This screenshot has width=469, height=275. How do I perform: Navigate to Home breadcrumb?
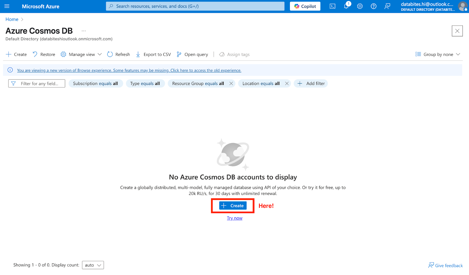pos(12,19)
